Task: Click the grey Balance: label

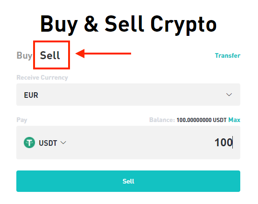Action: click(162, 120)
